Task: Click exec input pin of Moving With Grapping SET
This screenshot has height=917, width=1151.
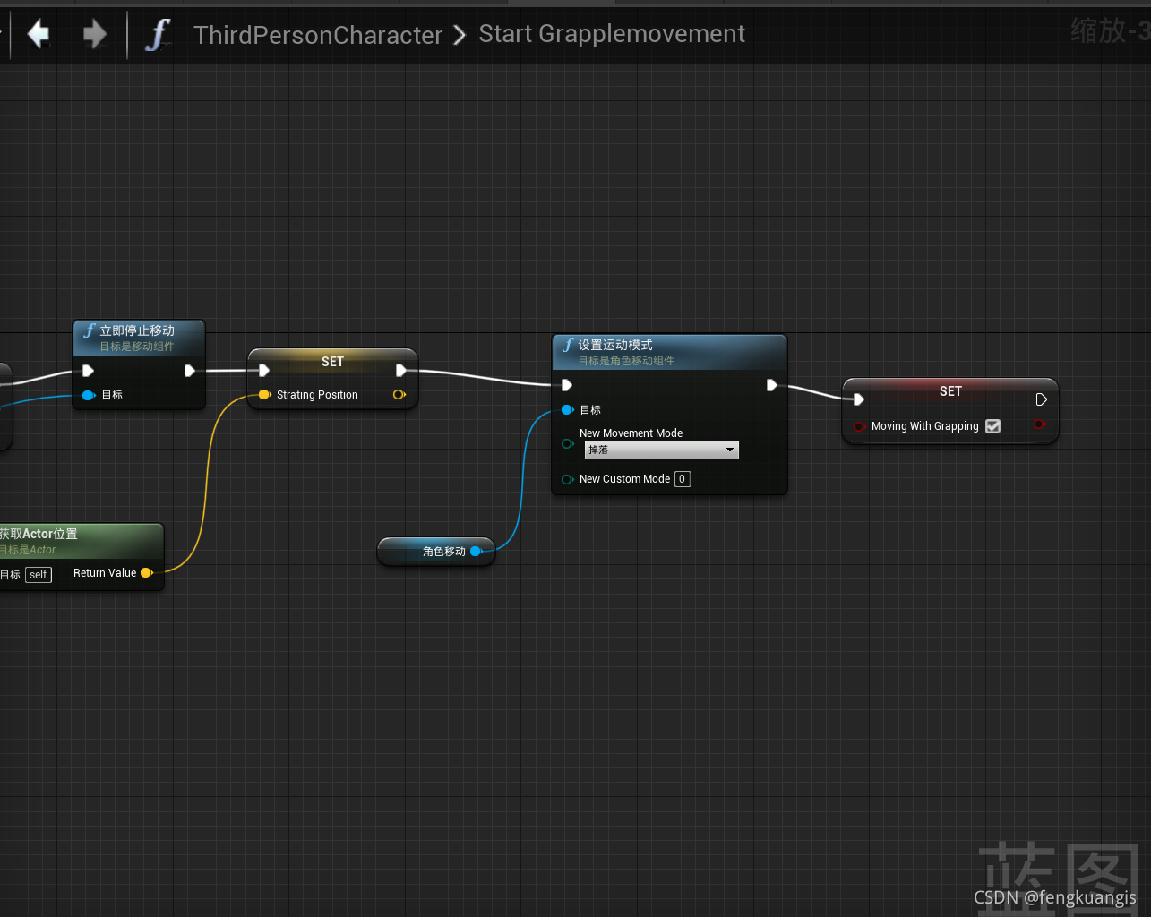Action: pos(859,399)
